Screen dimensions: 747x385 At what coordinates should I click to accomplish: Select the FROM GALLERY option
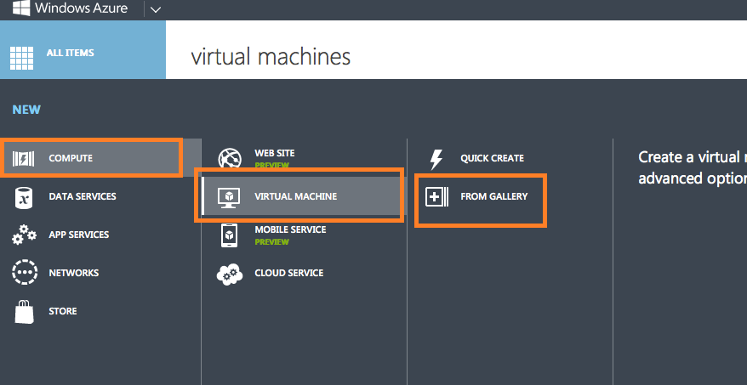(494, 196)
